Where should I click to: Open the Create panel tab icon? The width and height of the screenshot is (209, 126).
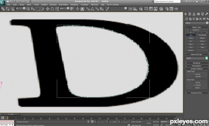click(186, 14)
